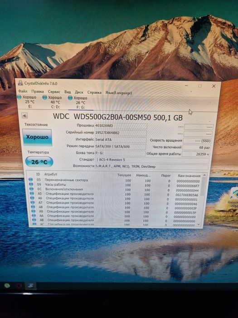The height and width of the screenshot is (318, 238).
Task: Click the power-on count field 68 раз
Action: pos(196,148)
